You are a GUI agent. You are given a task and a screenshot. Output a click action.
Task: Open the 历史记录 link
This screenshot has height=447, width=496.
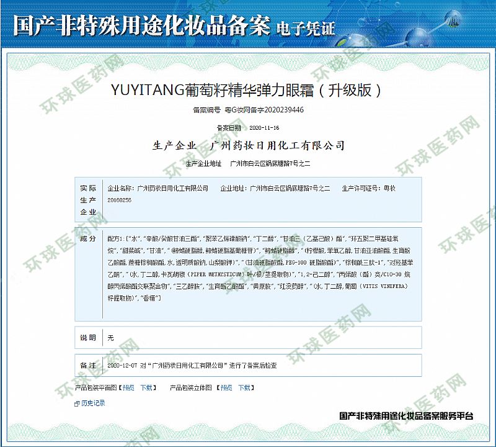click(x=93, y=403)
